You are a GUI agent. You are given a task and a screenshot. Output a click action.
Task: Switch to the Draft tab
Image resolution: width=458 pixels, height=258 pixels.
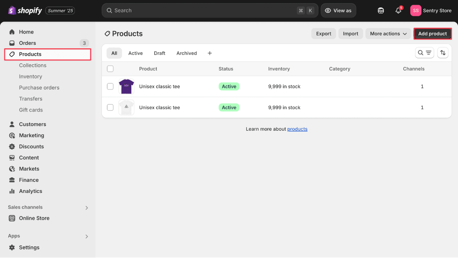pos(160,53)
